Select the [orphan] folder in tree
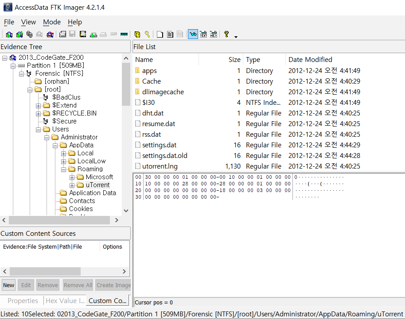Image resolution: width=405 pixels, height=319 pixels. pyautogui.click(x=57, y=81)
